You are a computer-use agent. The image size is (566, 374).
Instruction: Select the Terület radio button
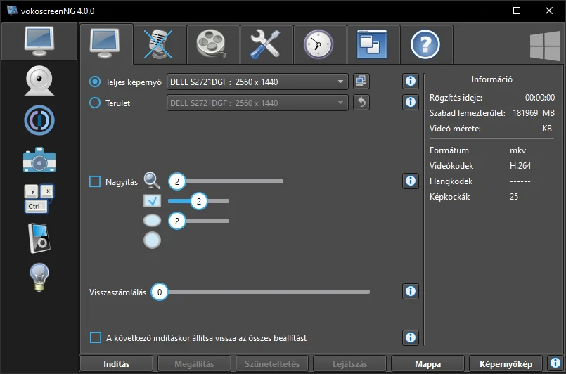(95, 103)
